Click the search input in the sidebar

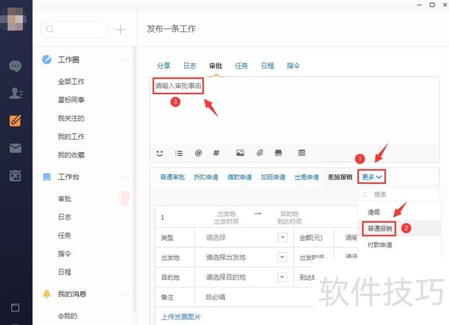coord(73,29)
